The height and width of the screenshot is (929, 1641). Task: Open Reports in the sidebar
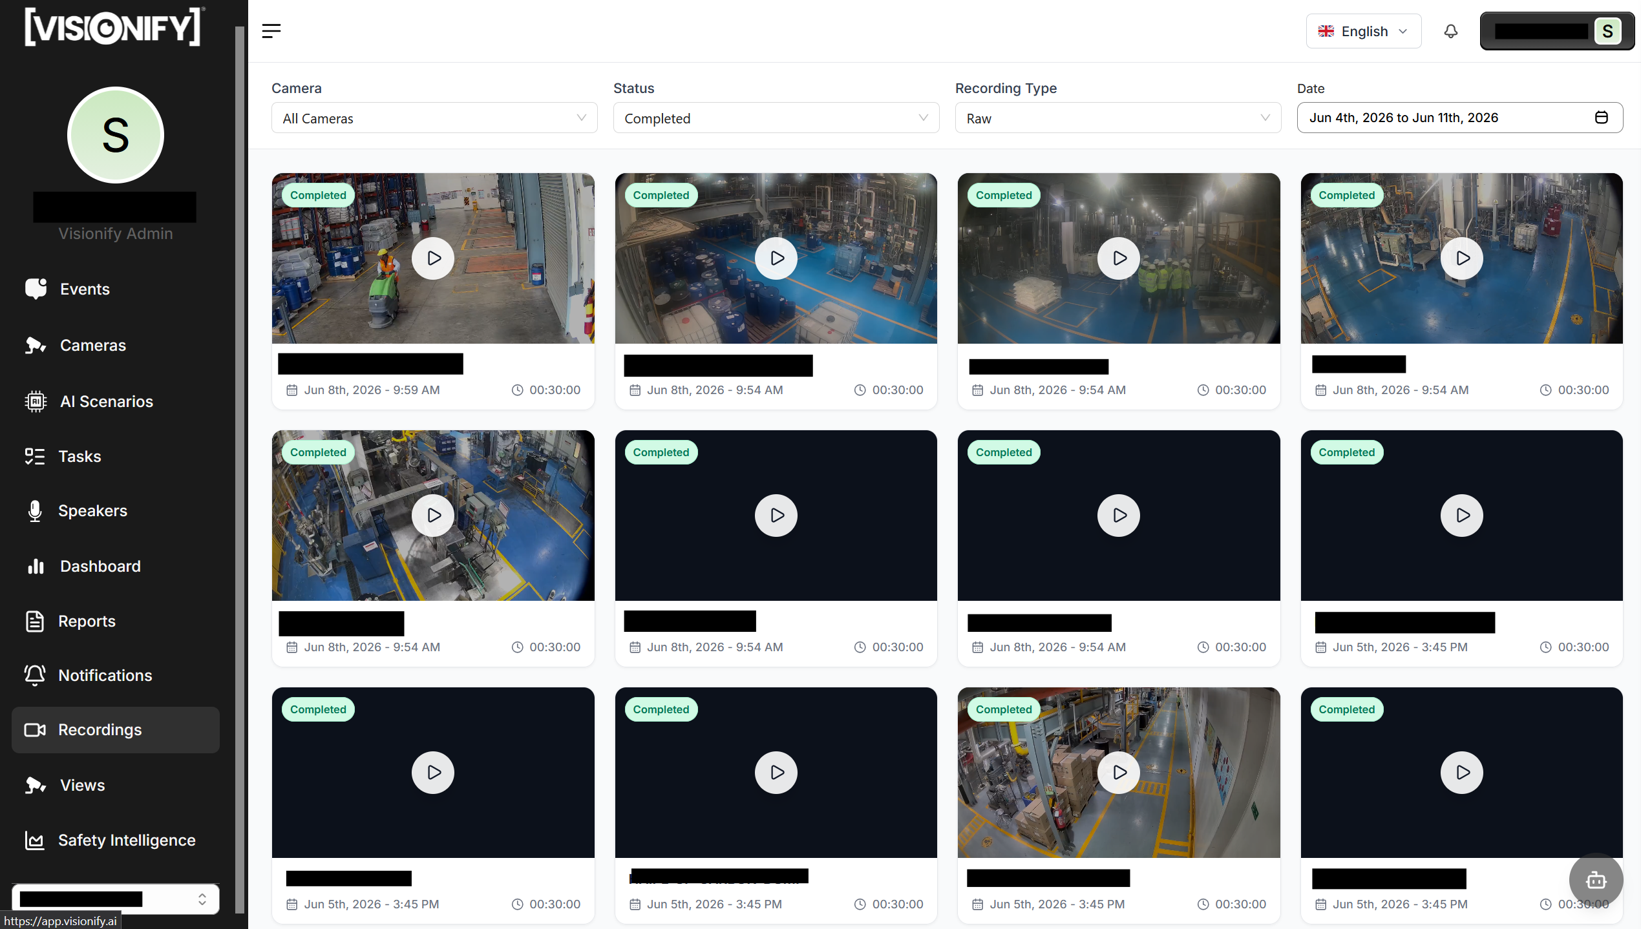click(x=87, y=621)
